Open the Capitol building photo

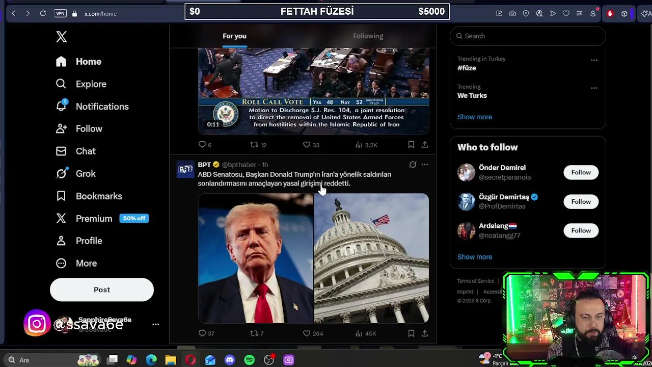[x=371, y=258]
